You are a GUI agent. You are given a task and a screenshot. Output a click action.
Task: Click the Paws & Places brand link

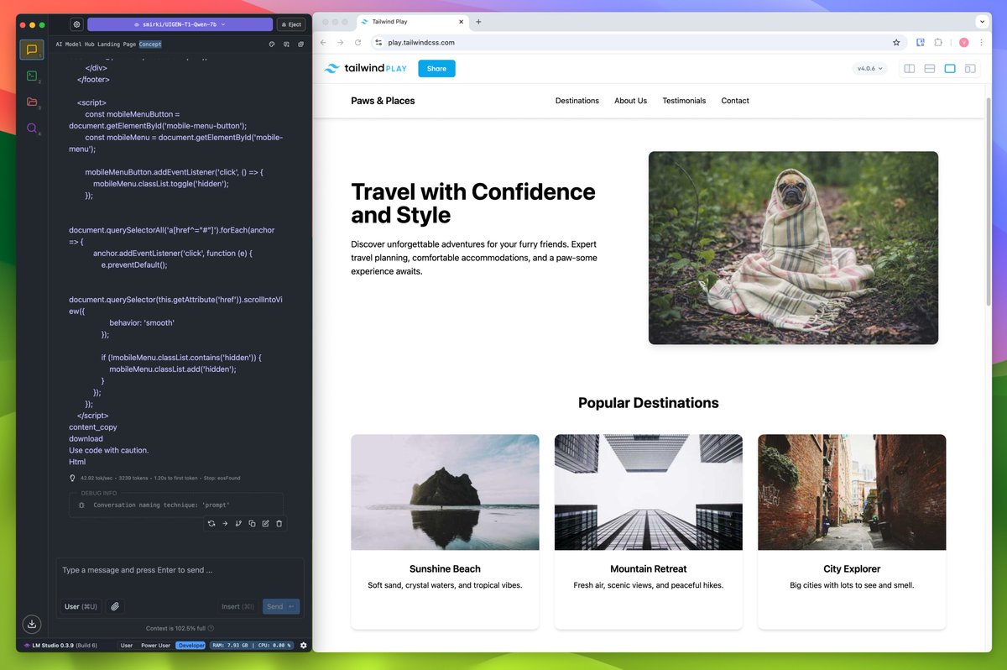[x=383, y=101]
